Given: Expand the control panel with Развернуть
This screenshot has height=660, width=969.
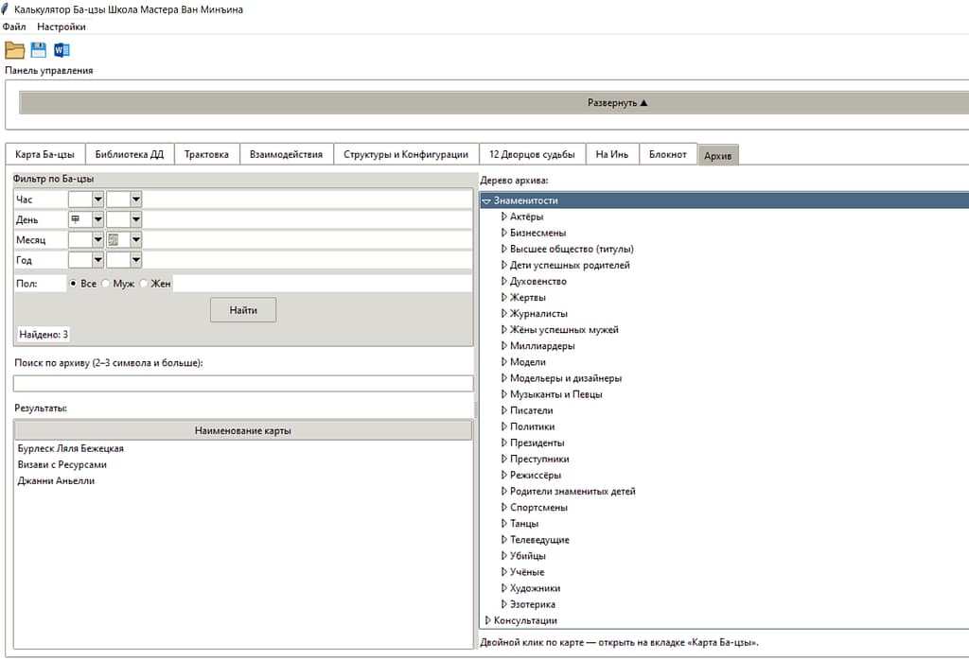Looking at the screenshot, I should [x=617, y=102].
